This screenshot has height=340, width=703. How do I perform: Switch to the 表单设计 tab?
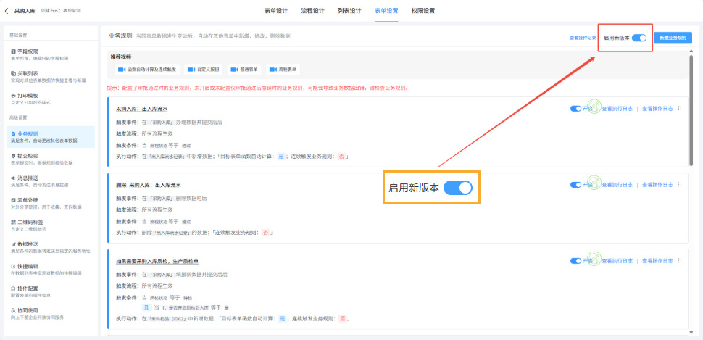point(275,11)
